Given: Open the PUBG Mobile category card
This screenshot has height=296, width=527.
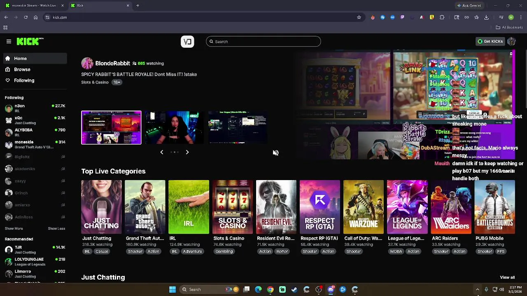Looking at the screenshot, I should point(494,207).
